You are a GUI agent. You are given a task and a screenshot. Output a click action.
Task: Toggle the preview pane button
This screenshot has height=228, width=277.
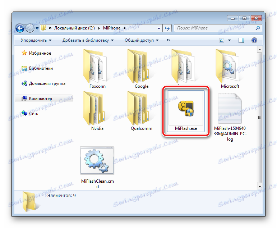(241, 40)
